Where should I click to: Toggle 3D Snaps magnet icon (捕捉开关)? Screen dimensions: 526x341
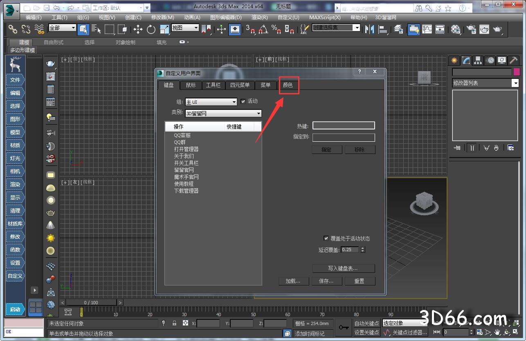point(250,29)
